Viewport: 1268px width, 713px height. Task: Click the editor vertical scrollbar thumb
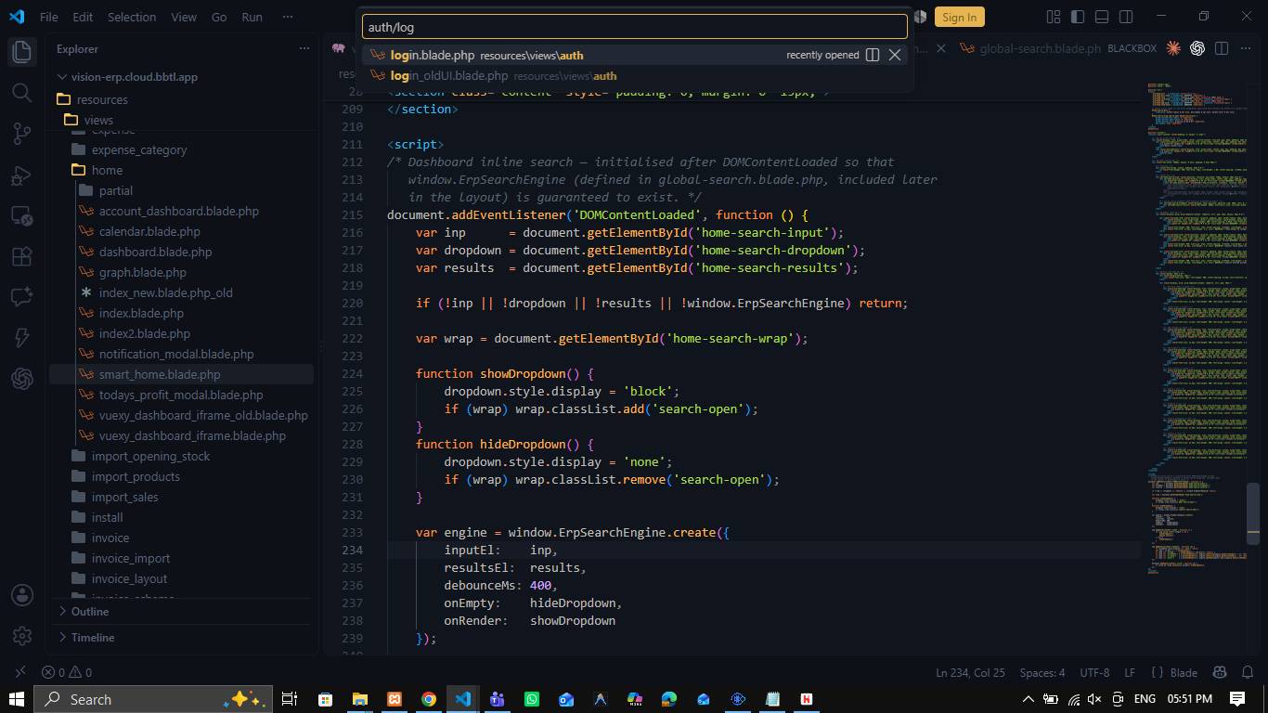tap(1253, 508)
